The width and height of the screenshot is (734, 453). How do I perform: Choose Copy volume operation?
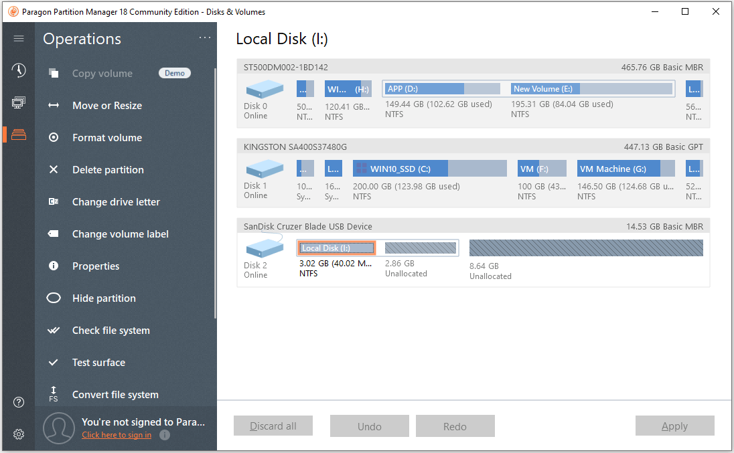point(102,74)
